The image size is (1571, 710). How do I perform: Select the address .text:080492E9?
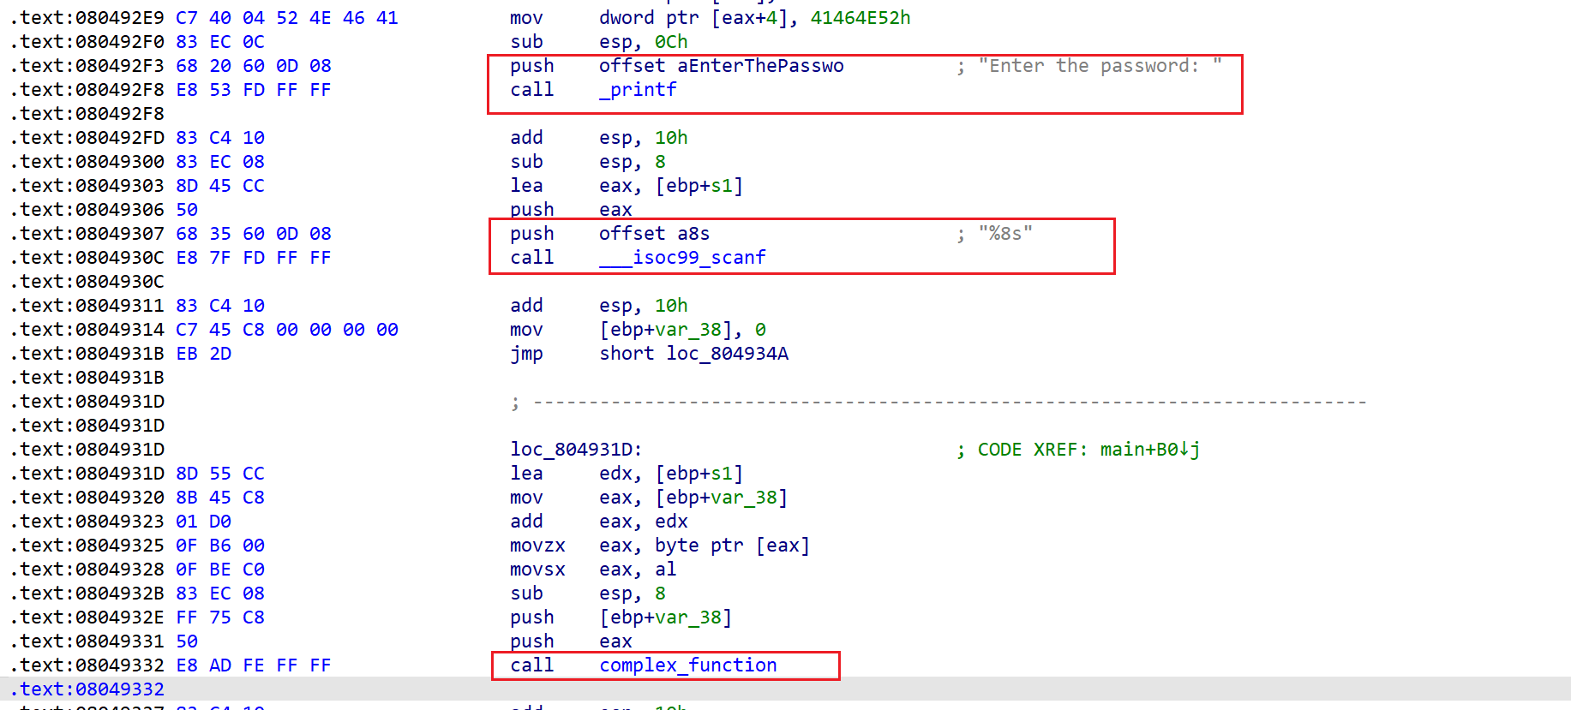(87, 18)
